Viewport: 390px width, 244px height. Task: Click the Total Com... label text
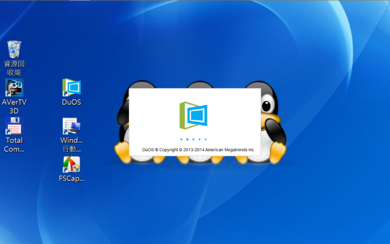[14, 145]
